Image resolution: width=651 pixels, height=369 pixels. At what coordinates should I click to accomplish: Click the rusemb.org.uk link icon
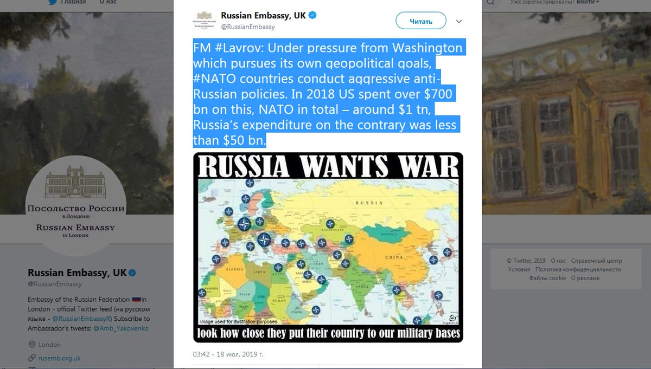33,358
